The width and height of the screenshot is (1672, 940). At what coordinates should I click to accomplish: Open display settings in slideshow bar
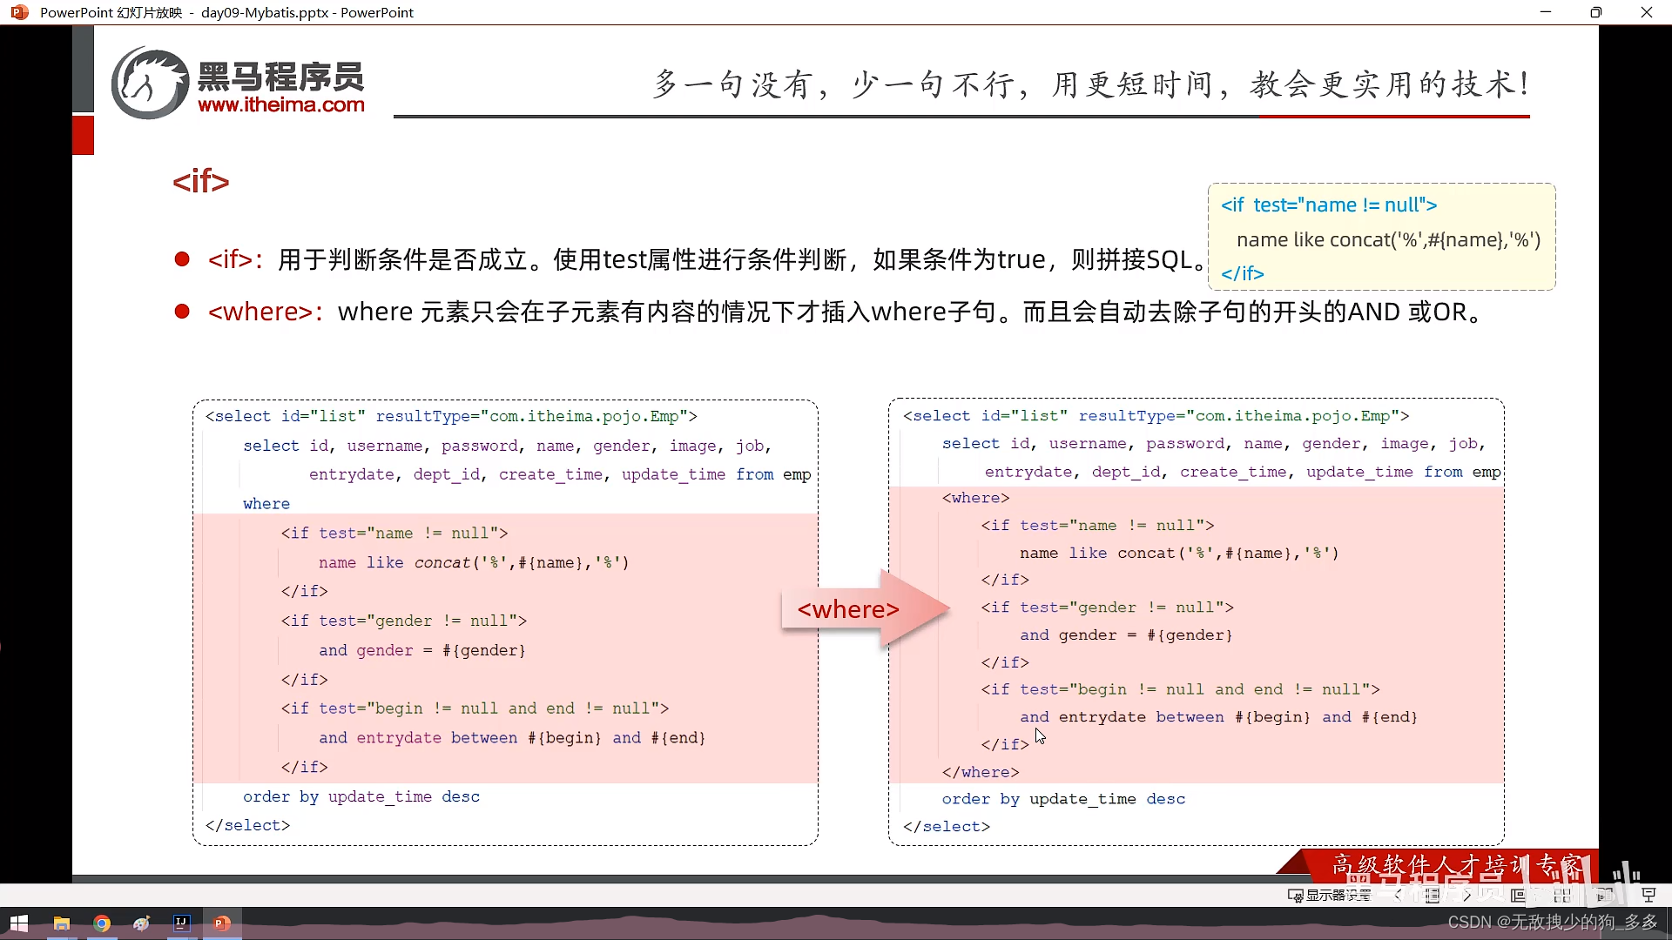click(x=1330, y=895)
